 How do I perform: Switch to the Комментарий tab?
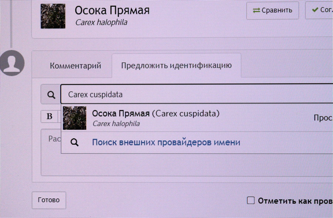tap(75, 66)
